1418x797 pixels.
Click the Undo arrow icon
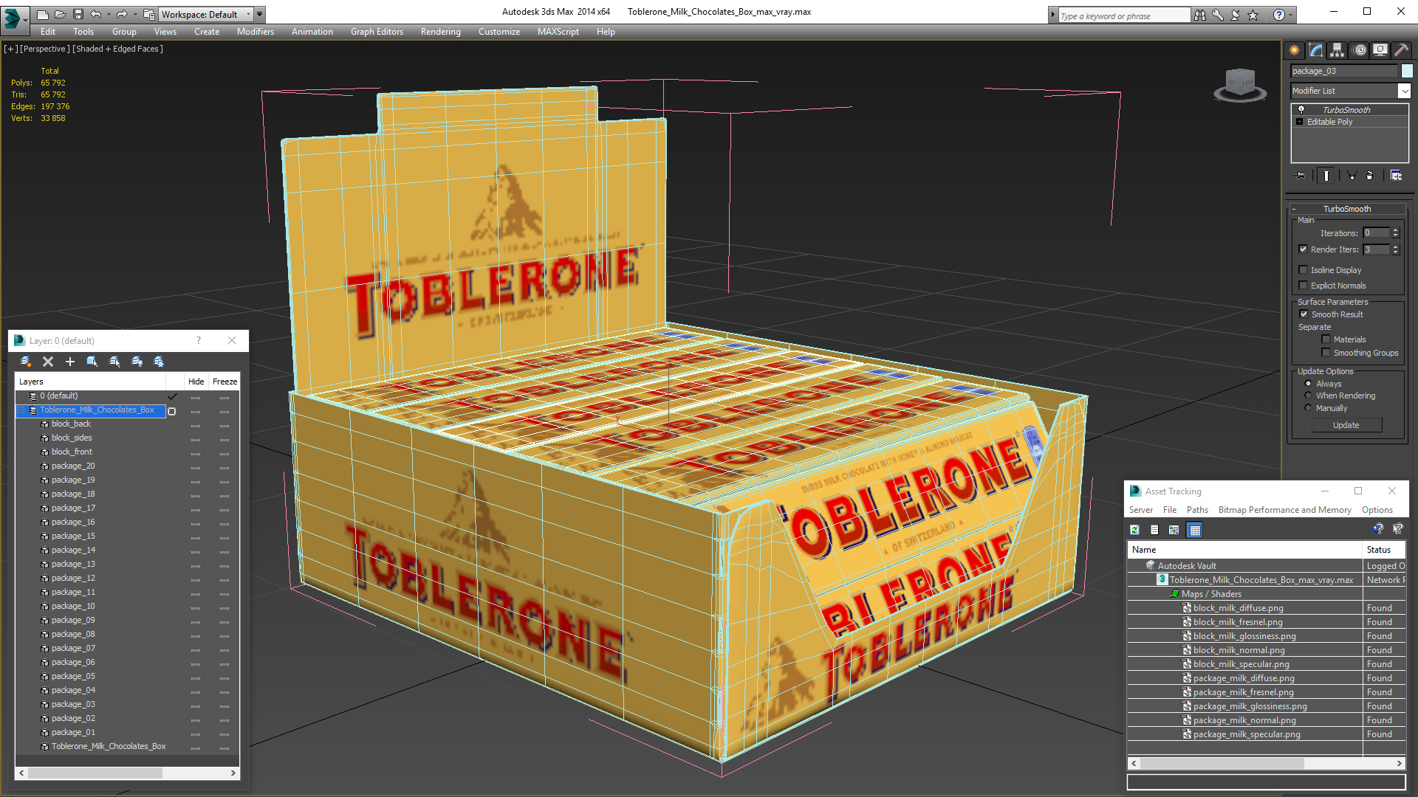click(95, 14)
